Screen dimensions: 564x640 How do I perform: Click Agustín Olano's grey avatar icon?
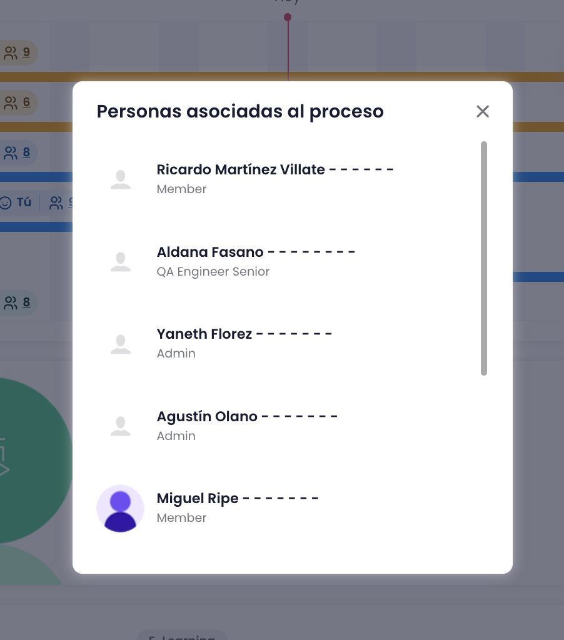120,426
